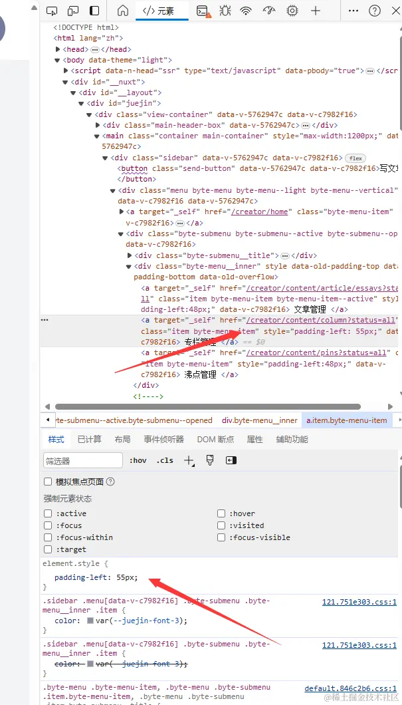
Task: Collapse the byte-menu__inner div node
Action: (x=129, y=267)
